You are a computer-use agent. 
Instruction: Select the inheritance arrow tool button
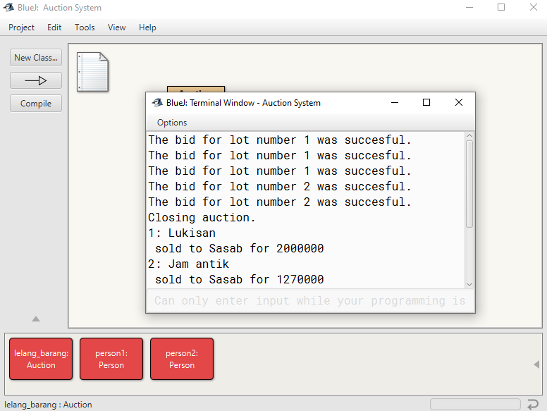coord(36,80)
